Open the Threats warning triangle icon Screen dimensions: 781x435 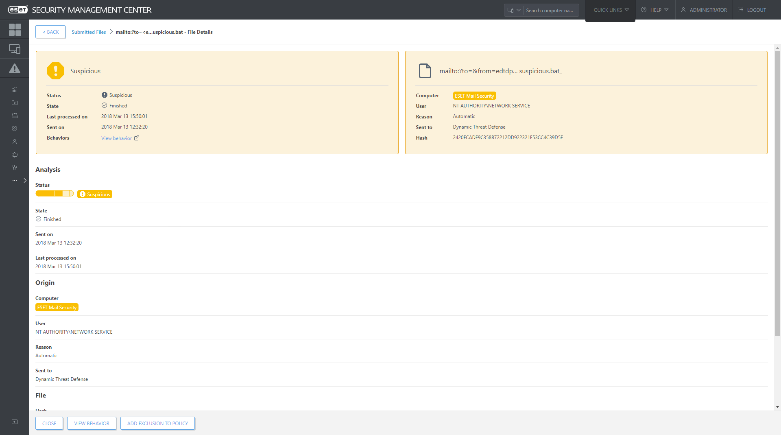click(x=15, y=68)
